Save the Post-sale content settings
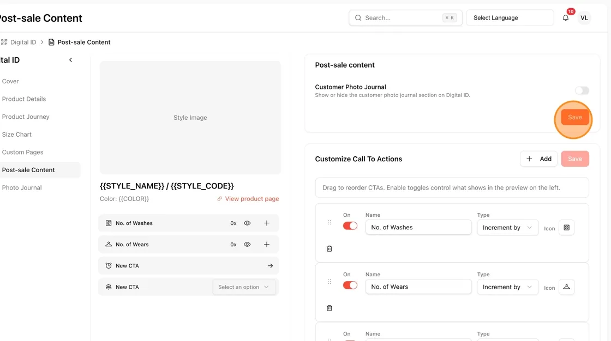 tap(575, 117)
